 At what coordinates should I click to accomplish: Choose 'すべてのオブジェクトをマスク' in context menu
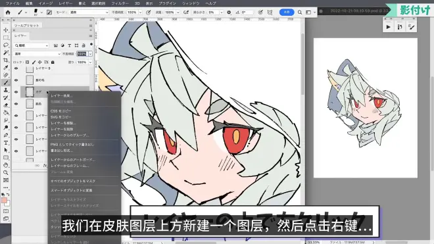tap(73, 181)
